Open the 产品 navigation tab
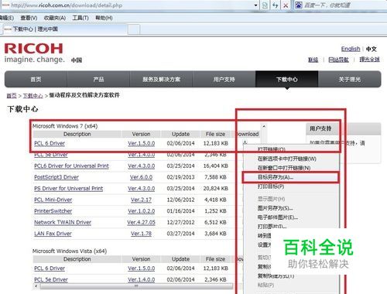387x294 pixels. [x=98, y=79]
